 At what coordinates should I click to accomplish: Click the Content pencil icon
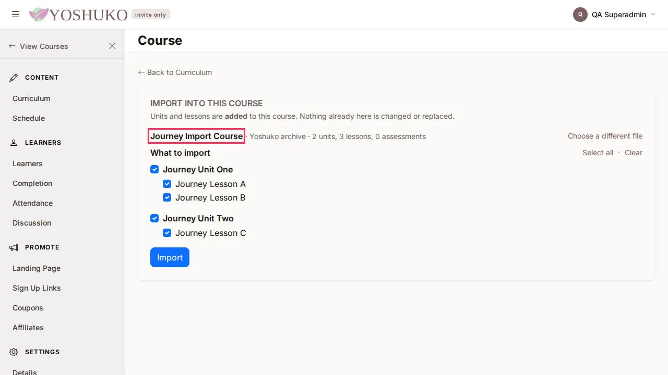[14, 78]
